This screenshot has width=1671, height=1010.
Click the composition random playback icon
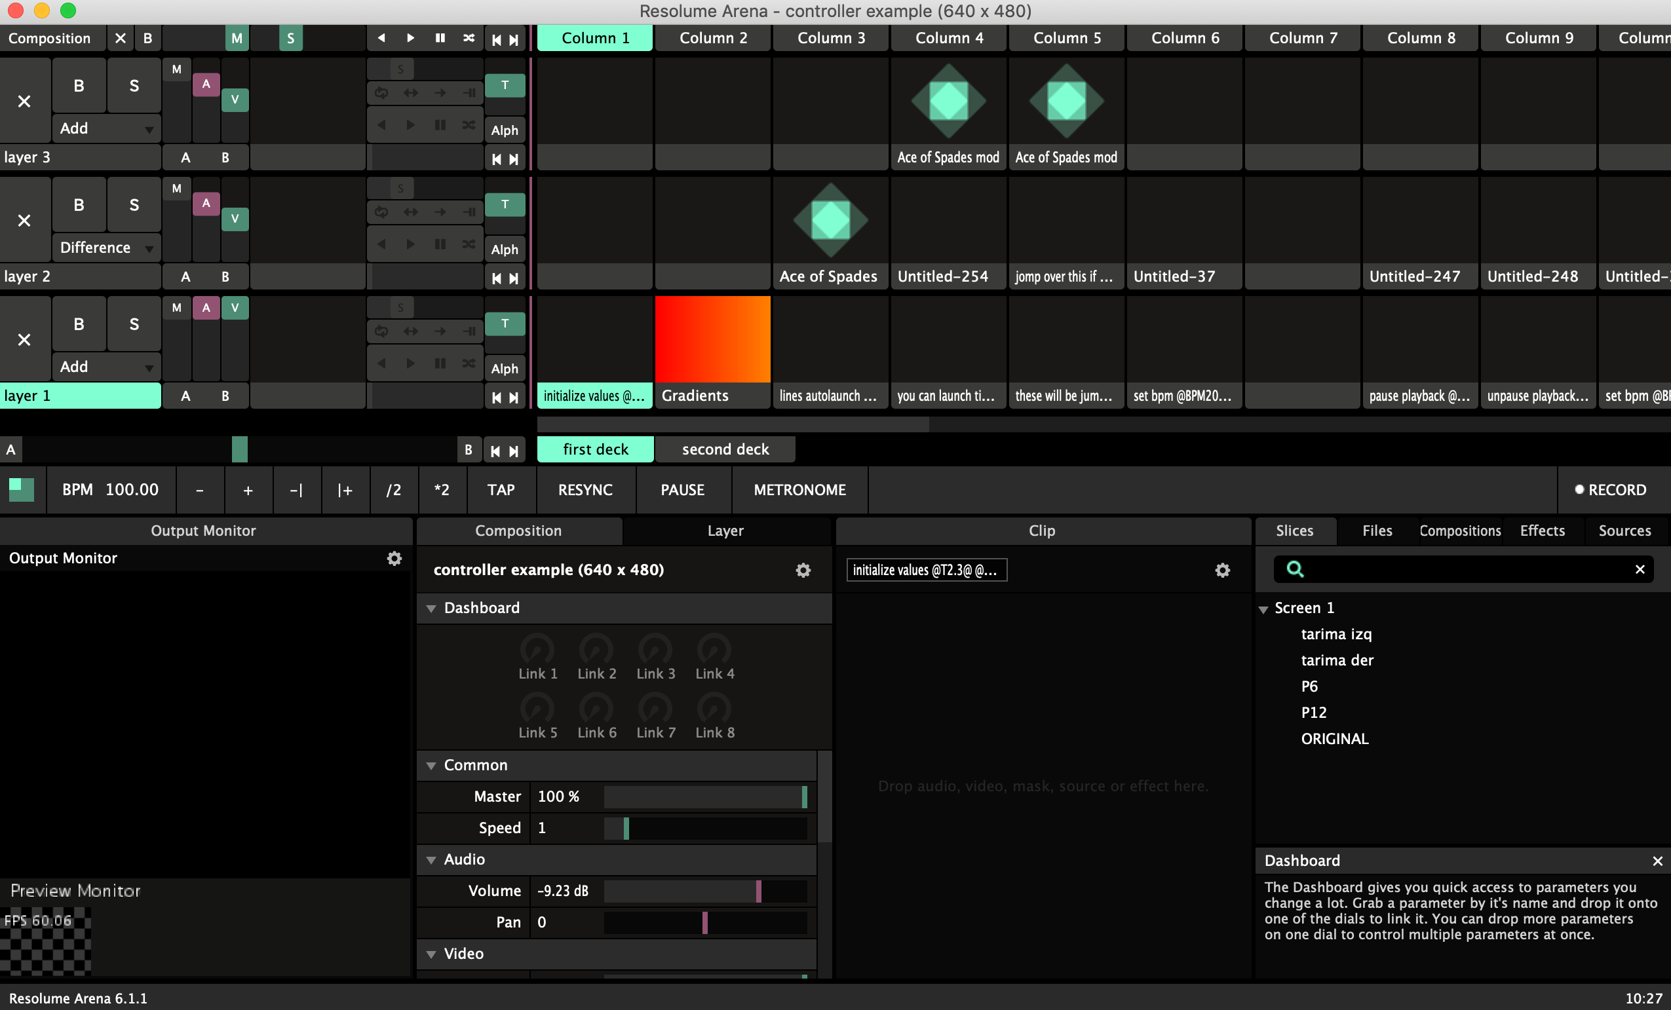(x=469, y=38)
